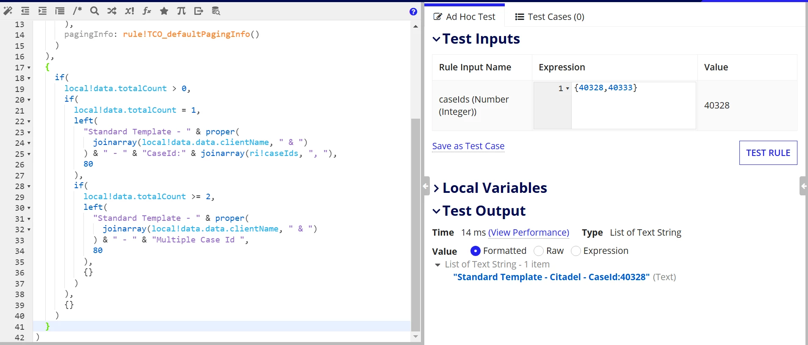
Task: Click arrow handle on right edge
Action: [x=803, y=186]
